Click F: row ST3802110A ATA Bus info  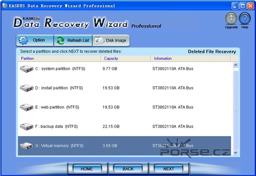click(x=173, y=127)
